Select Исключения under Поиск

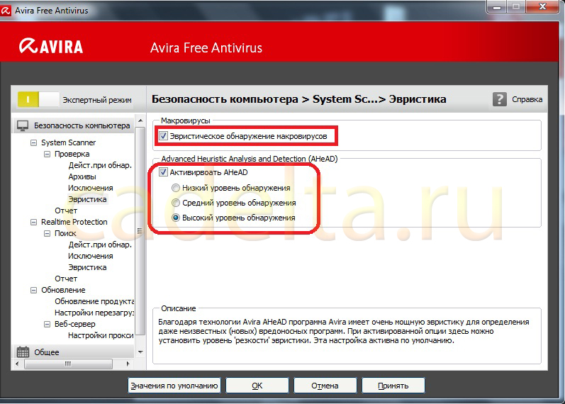coord(91,256)
